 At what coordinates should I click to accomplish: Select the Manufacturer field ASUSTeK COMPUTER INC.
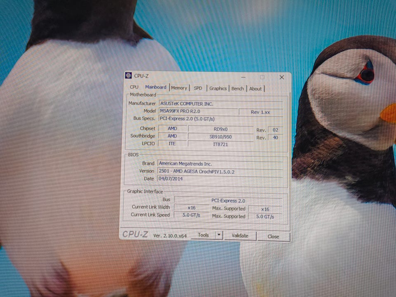coord(221,104)
